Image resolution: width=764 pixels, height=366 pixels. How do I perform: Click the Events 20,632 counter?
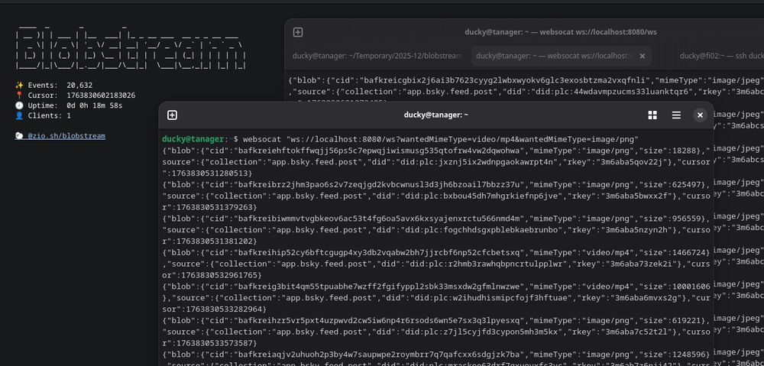pos(53,86)
